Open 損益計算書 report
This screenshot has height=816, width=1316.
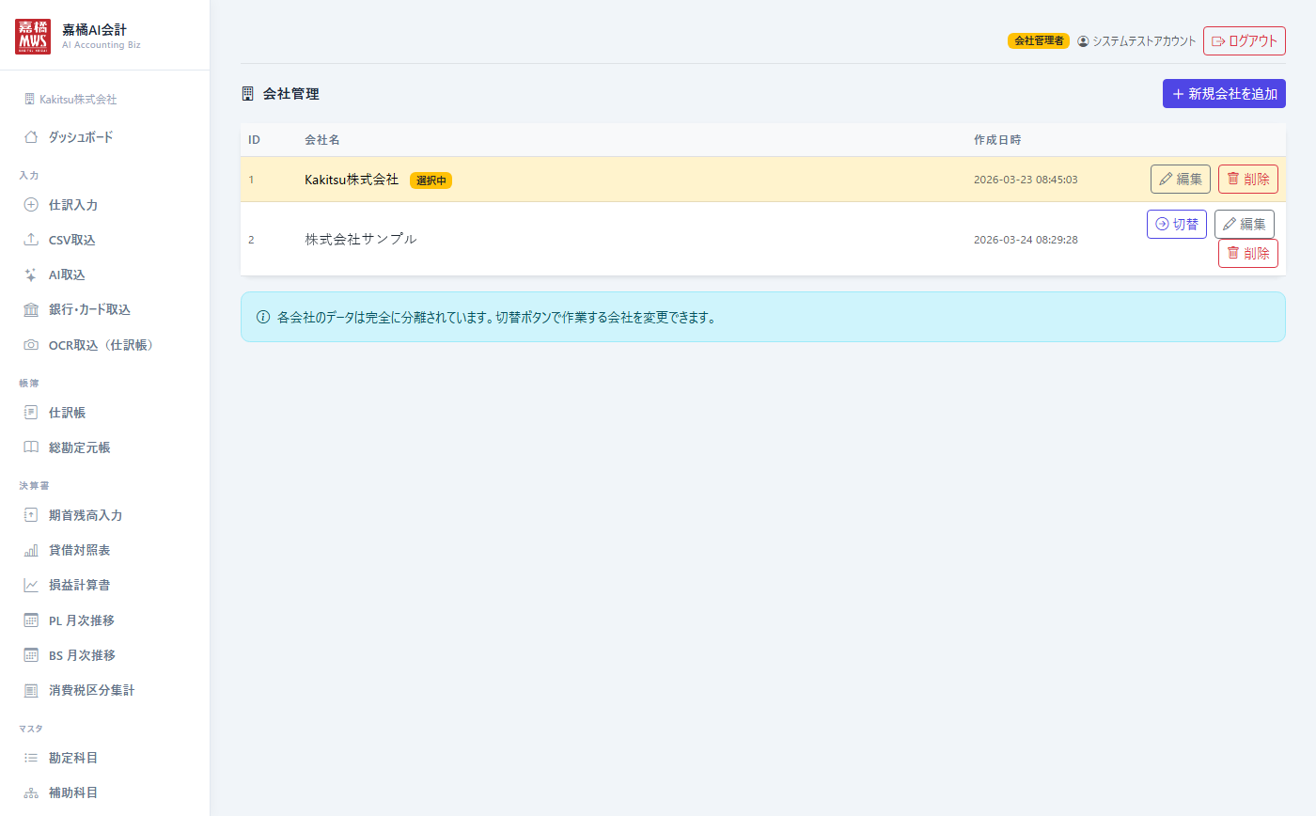tap(104, 585)
